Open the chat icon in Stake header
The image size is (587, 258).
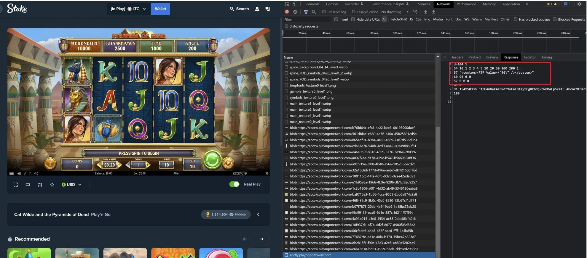click(267, 9)
